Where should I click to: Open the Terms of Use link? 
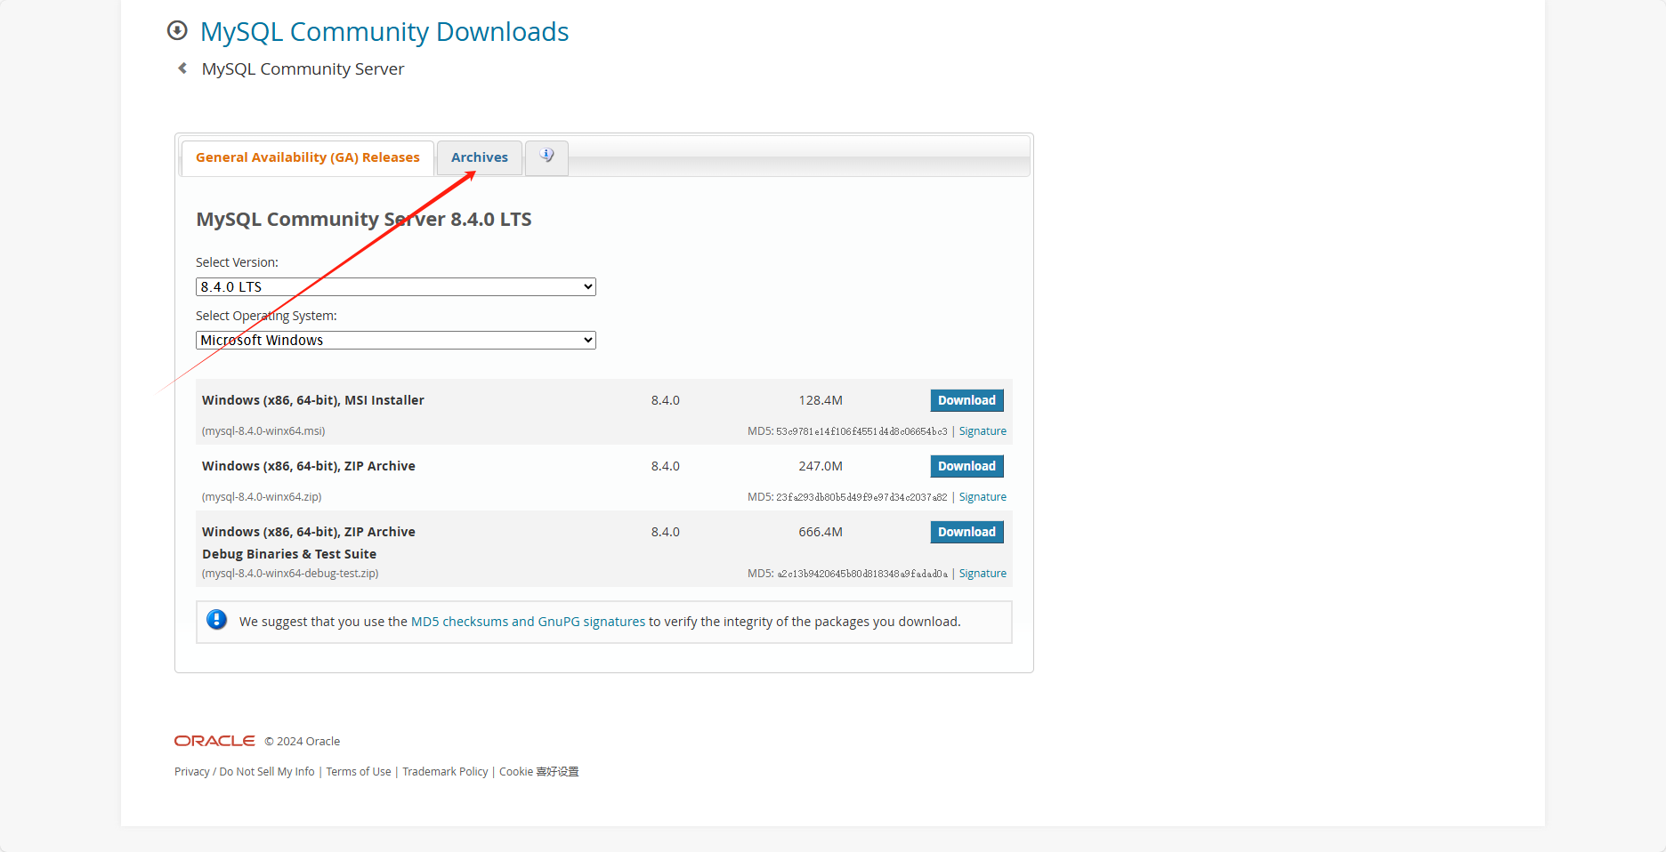(359, 772)
